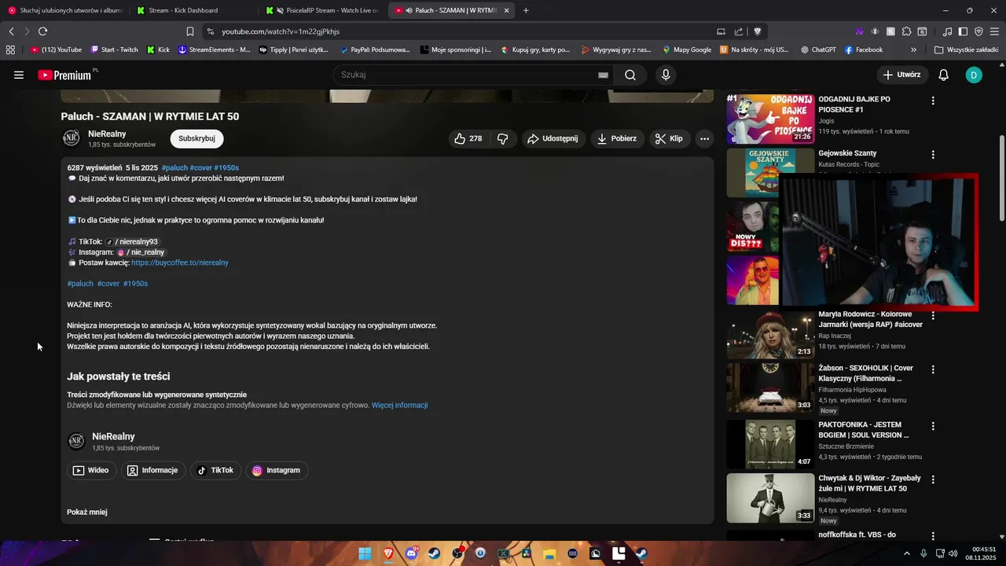This screenshot has height=566, width=1006.
Task: Open options for Chwytak & Dj Wiktor video
Action: coord(933,480)
